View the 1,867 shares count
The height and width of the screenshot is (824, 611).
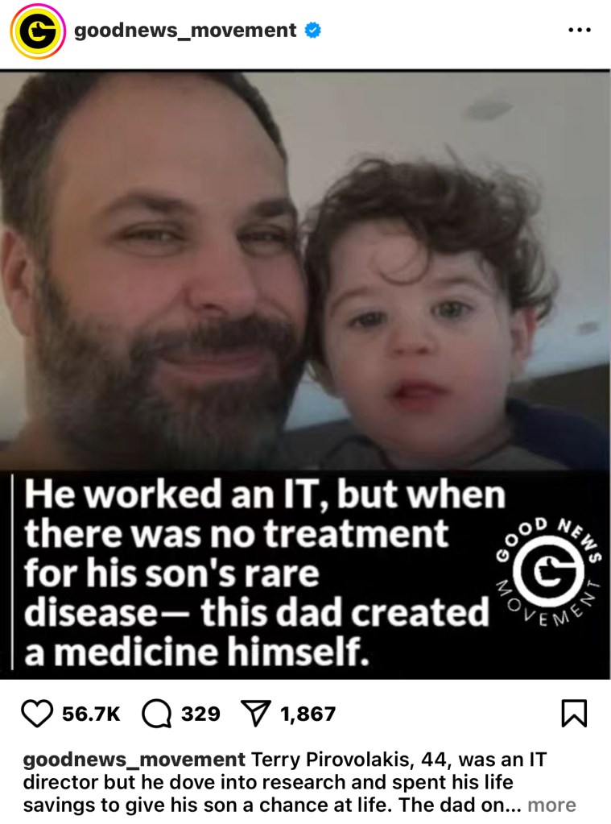coord(308,714)
